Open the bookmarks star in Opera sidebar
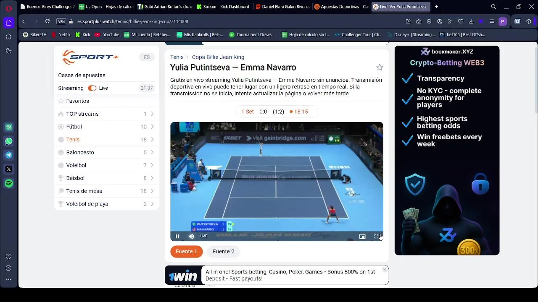 pyautogui.click(x=8, y=37)
